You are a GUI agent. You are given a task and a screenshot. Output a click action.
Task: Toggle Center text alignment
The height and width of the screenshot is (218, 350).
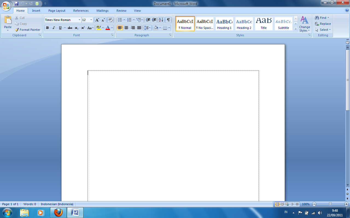point(126,28)
